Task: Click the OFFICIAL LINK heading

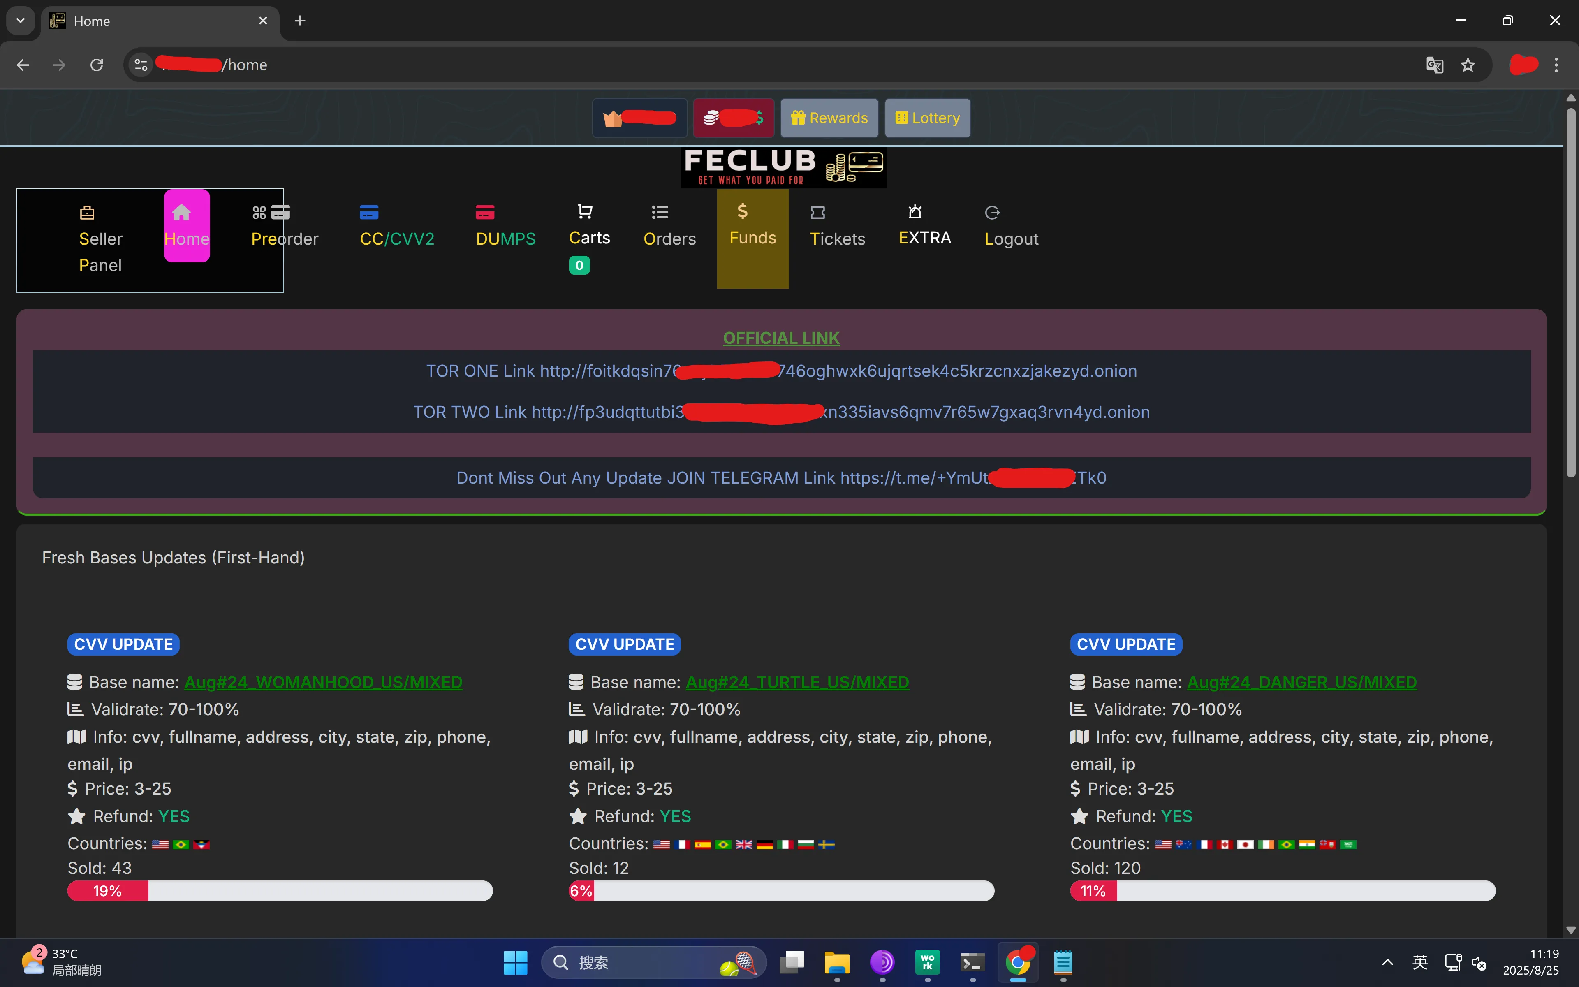Action: 781,338
